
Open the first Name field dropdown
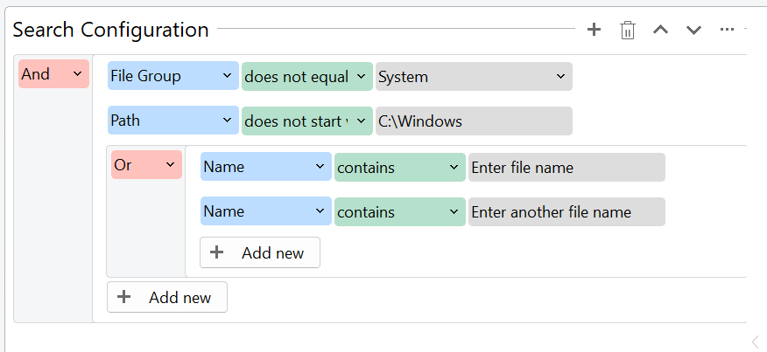(266, 167)
